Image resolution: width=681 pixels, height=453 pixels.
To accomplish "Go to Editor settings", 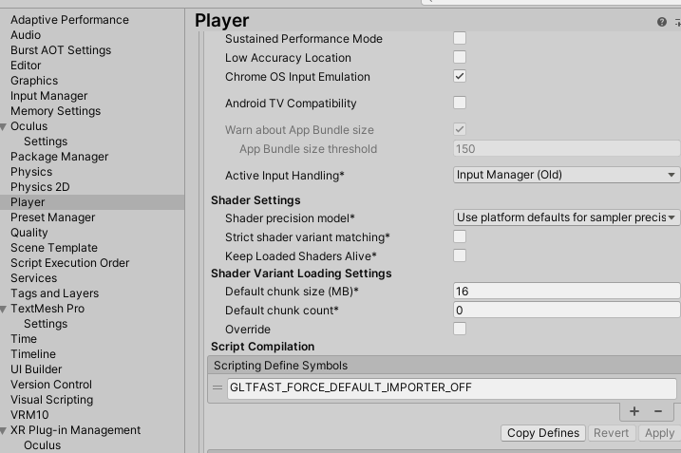I will (x=26, y=66).
